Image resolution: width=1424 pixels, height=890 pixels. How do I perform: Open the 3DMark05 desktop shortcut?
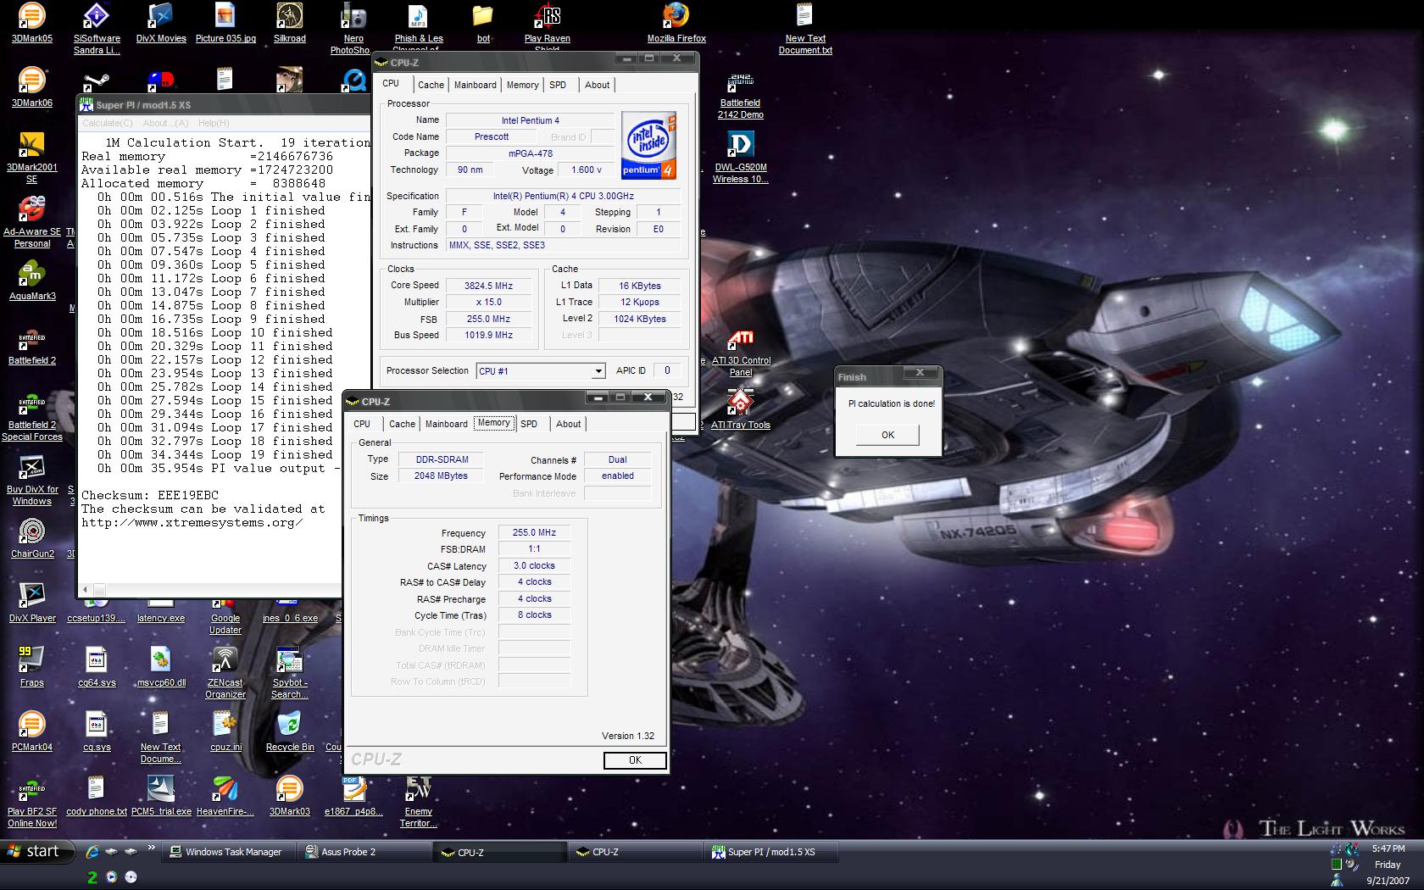pyautogui.click(x=31, y=23)
